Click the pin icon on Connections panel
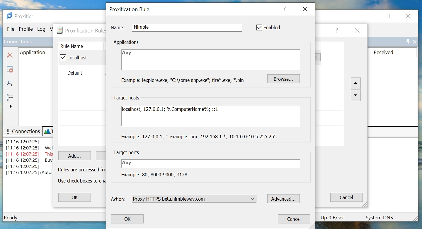This screenshot has height=229, width=422. tap(408, 42)
